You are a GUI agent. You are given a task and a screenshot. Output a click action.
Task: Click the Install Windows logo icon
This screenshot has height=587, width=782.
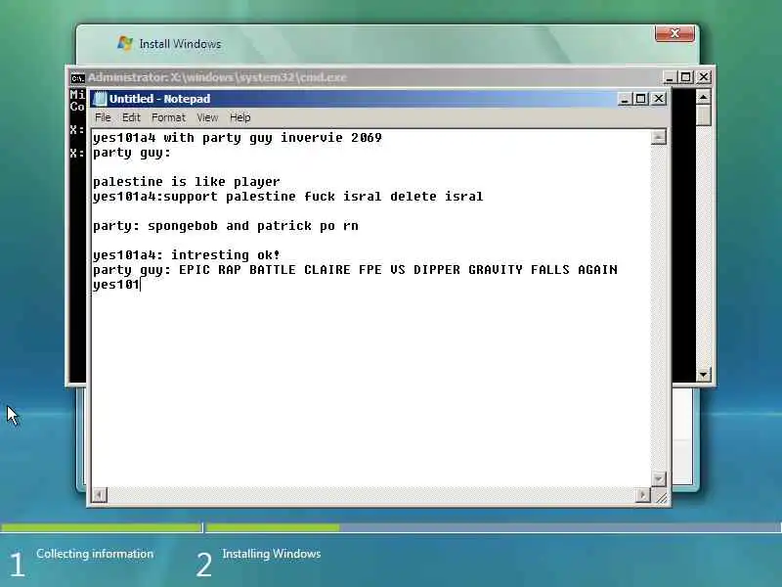coord(125,43)
